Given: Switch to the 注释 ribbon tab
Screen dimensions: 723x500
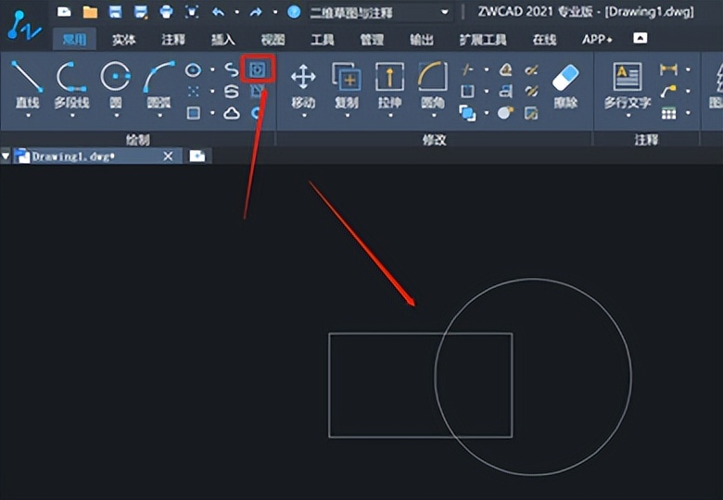Looking at the screenshot, I should [x=173, y=40].
